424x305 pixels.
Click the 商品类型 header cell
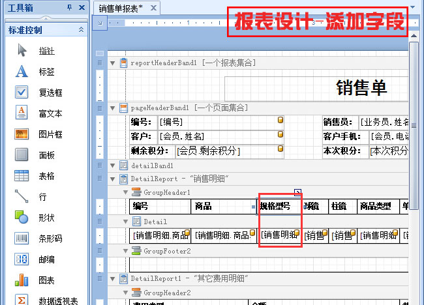point(376,207)
